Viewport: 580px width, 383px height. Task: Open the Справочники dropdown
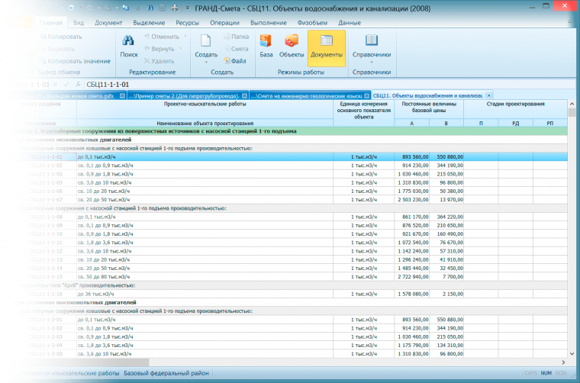point(372,56)
